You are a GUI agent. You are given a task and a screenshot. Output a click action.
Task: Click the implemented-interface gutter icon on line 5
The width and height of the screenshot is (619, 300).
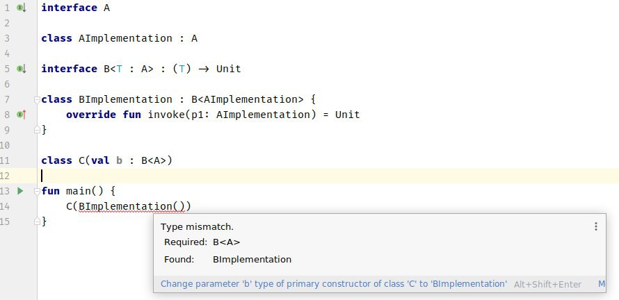click(x=22, y=69)
